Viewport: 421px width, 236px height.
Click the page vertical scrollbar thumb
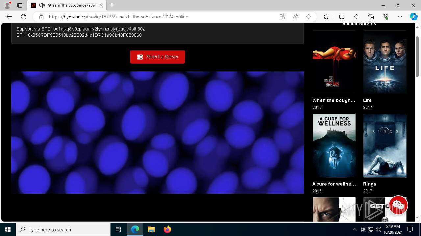(x=417, y=57)
